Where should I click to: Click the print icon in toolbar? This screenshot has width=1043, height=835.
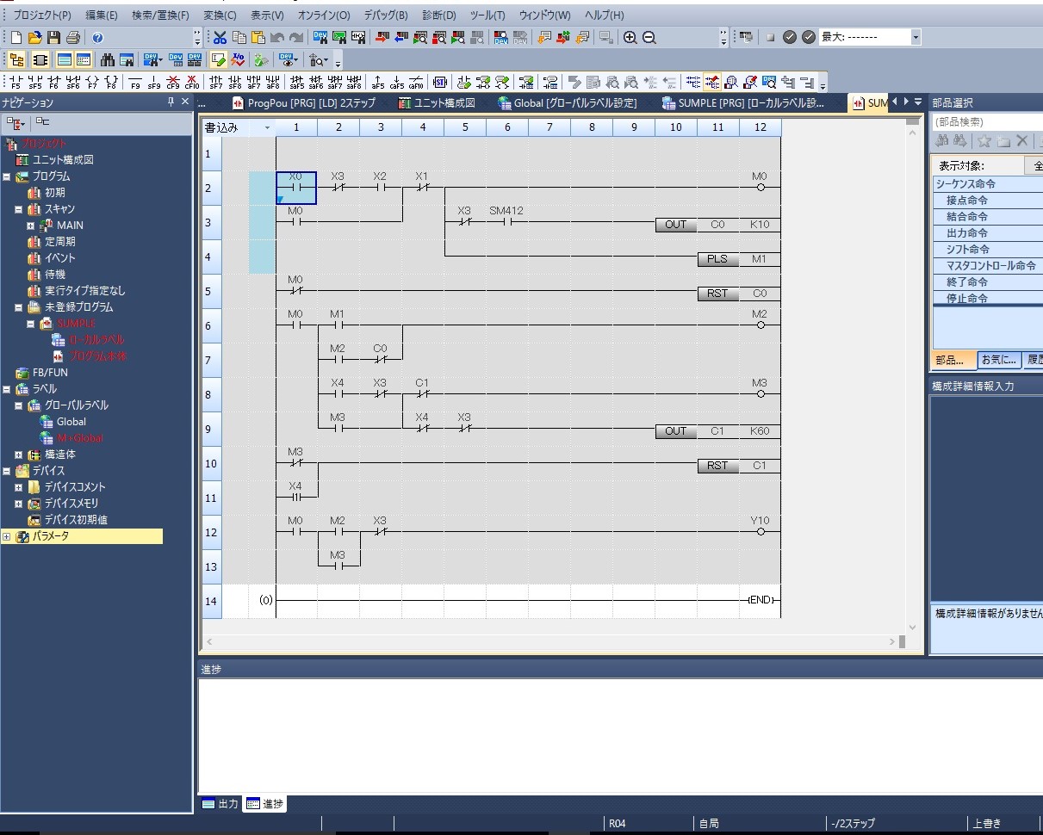(73, 38)
